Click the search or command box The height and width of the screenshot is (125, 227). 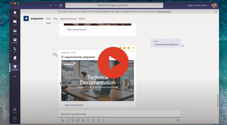point(114,5)
